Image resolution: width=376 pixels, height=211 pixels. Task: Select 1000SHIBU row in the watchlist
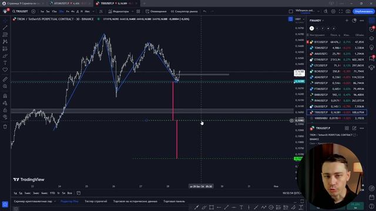(x=337, y=118)
